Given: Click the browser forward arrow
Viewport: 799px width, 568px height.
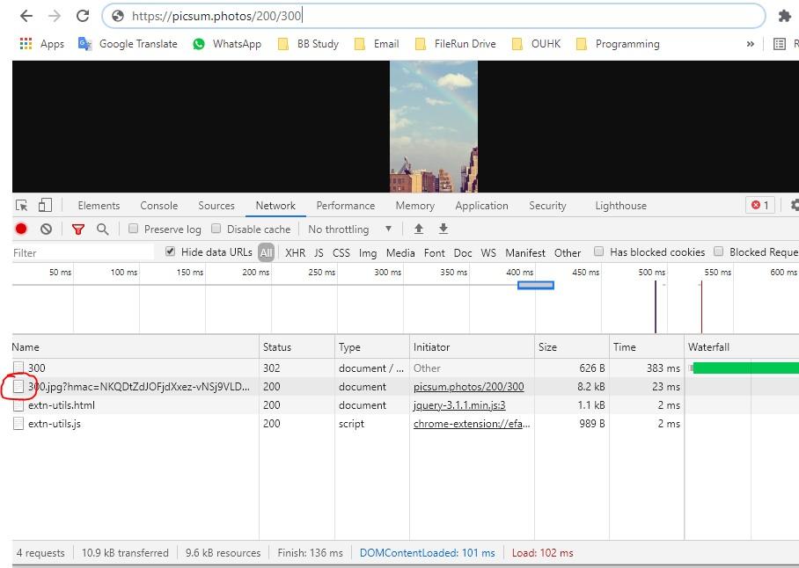Looking at the screenshot, I should (x=54, y=16).
